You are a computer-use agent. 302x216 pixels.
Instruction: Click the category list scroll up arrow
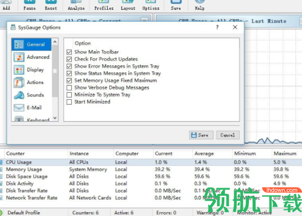click(55, 41)
